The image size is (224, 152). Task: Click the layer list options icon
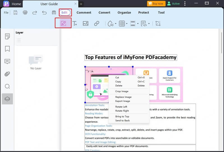point(19,40)
